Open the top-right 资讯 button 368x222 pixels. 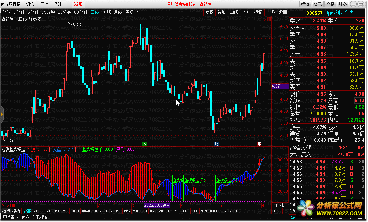318,4
